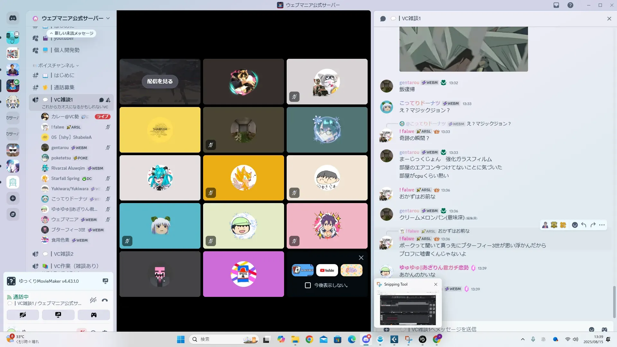Open the server name dropdown menu
The width and height of the screenshot is (617, 347).
[108, 18]
